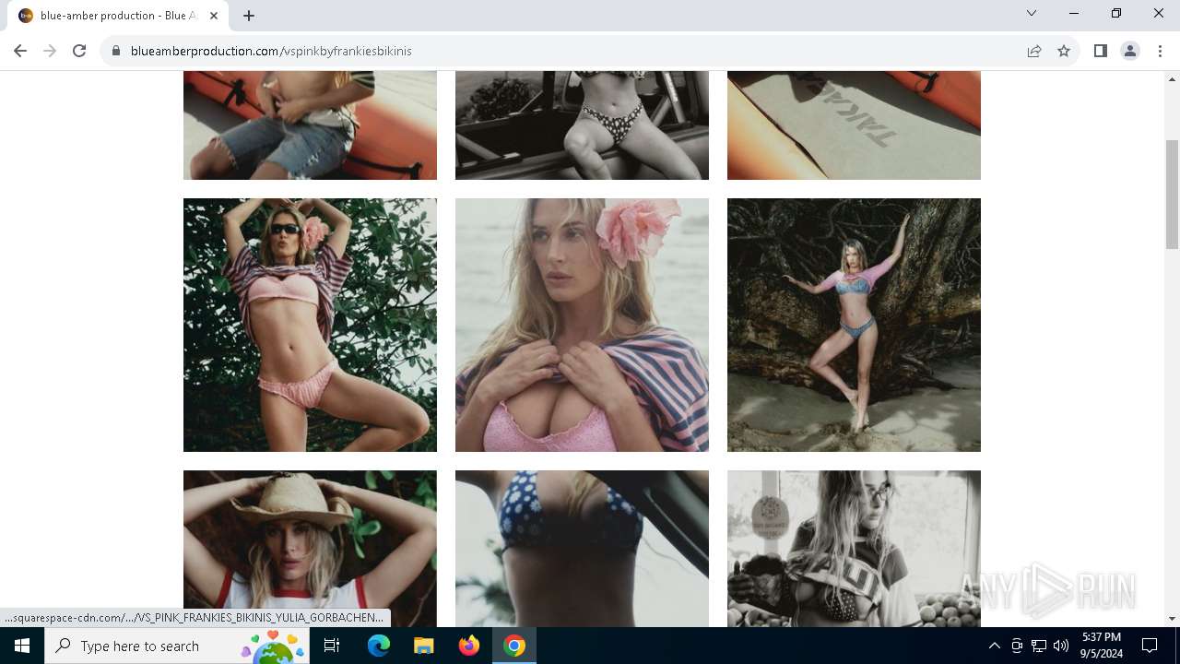Expand the tab search dropdown
The height and width of the screenshot is (664, 1180).
1032,13
